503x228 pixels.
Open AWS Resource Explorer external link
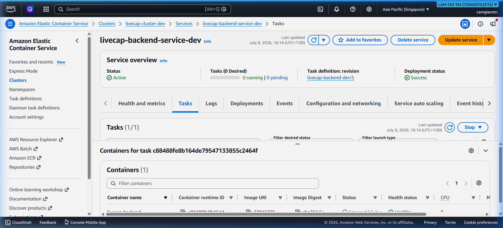36,140
